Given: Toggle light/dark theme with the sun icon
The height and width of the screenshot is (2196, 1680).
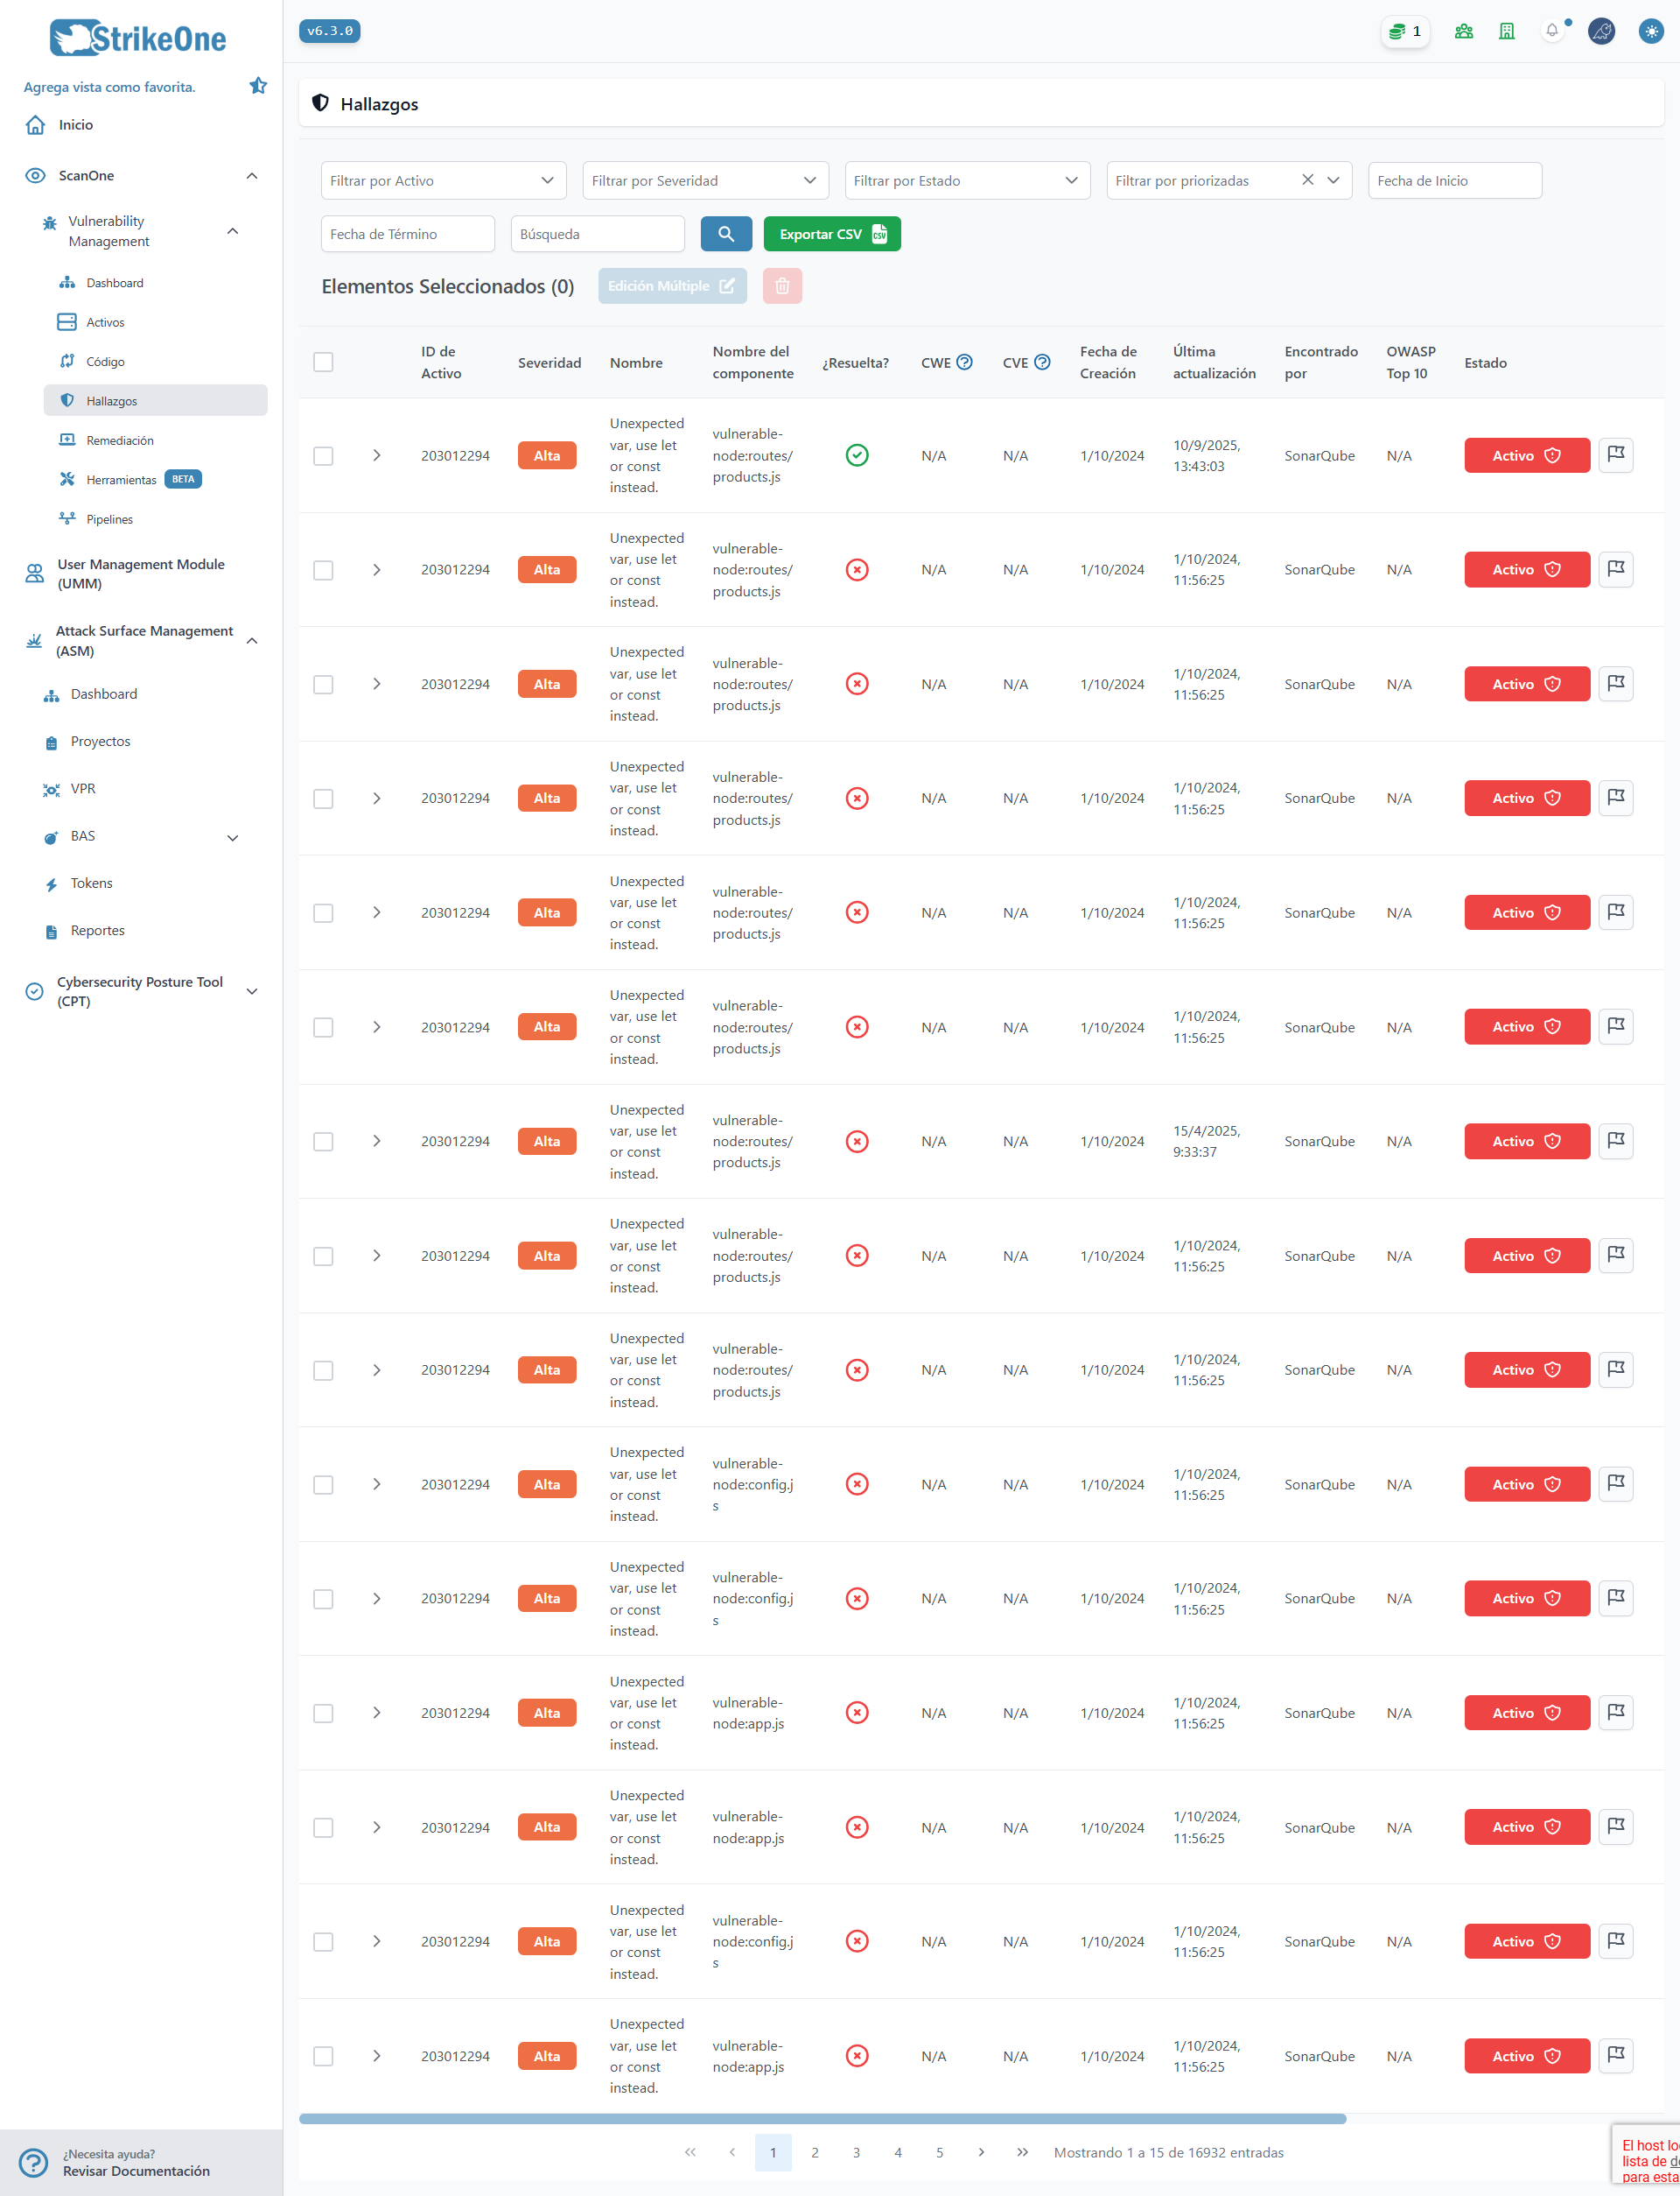Looking at the screenshot, I should [x=1649, y=31].
